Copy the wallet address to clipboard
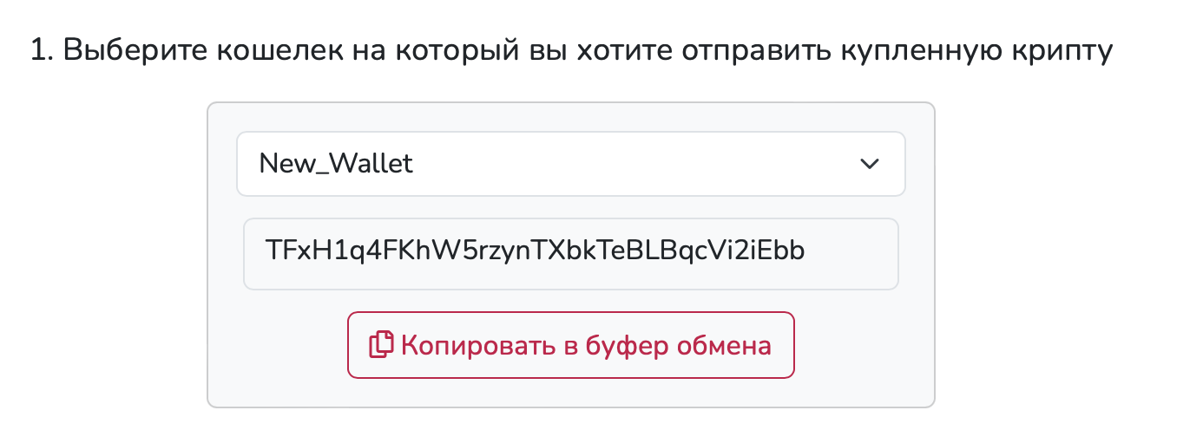The width and height of the screenshot is (1203, 430). 570,345
